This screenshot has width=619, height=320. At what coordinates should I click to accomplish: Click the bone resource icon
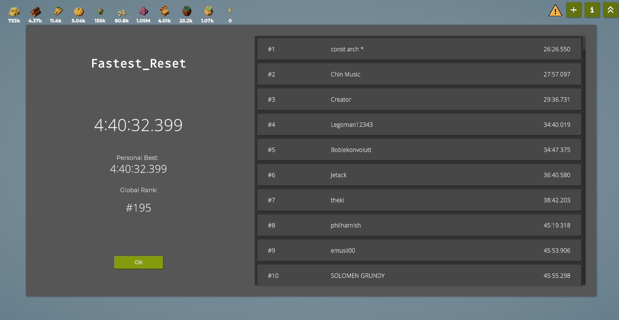coord(122,12)
